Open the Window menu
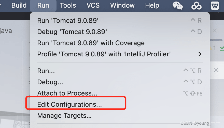 point(122,5)
